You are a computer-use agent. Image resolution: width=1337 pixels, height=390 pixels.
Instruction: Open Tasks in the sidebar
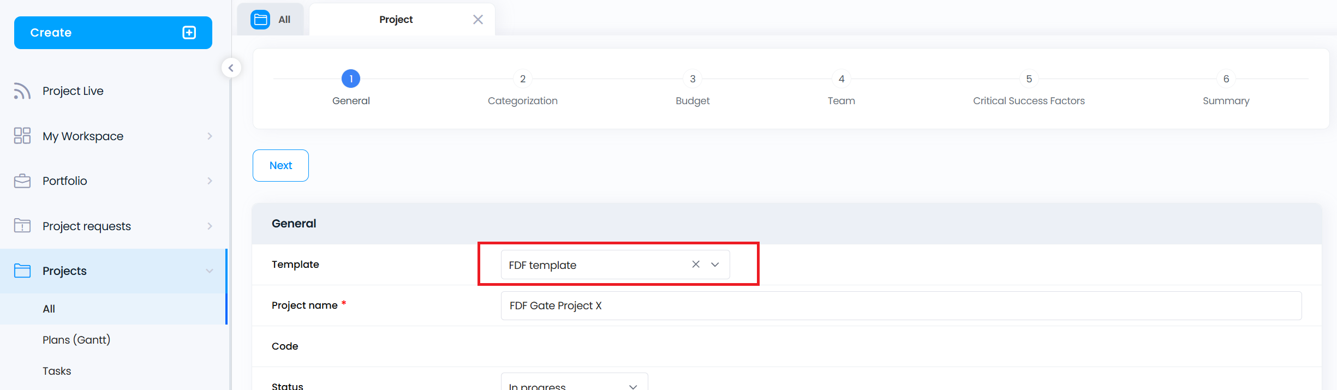point(57,371)
